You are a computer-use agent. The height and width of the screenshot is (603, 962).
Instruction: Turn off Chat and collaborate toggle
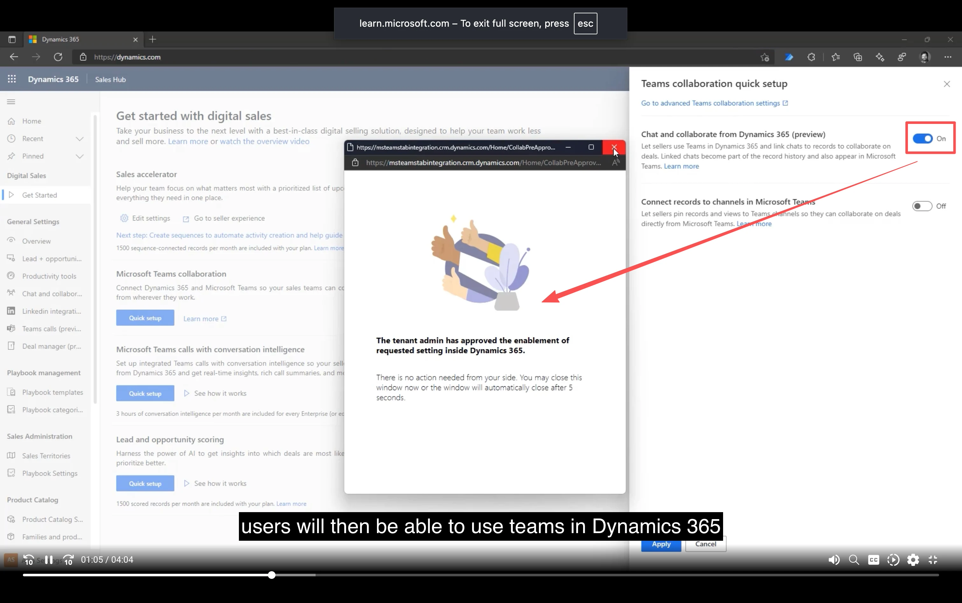[x=923, y=139]
